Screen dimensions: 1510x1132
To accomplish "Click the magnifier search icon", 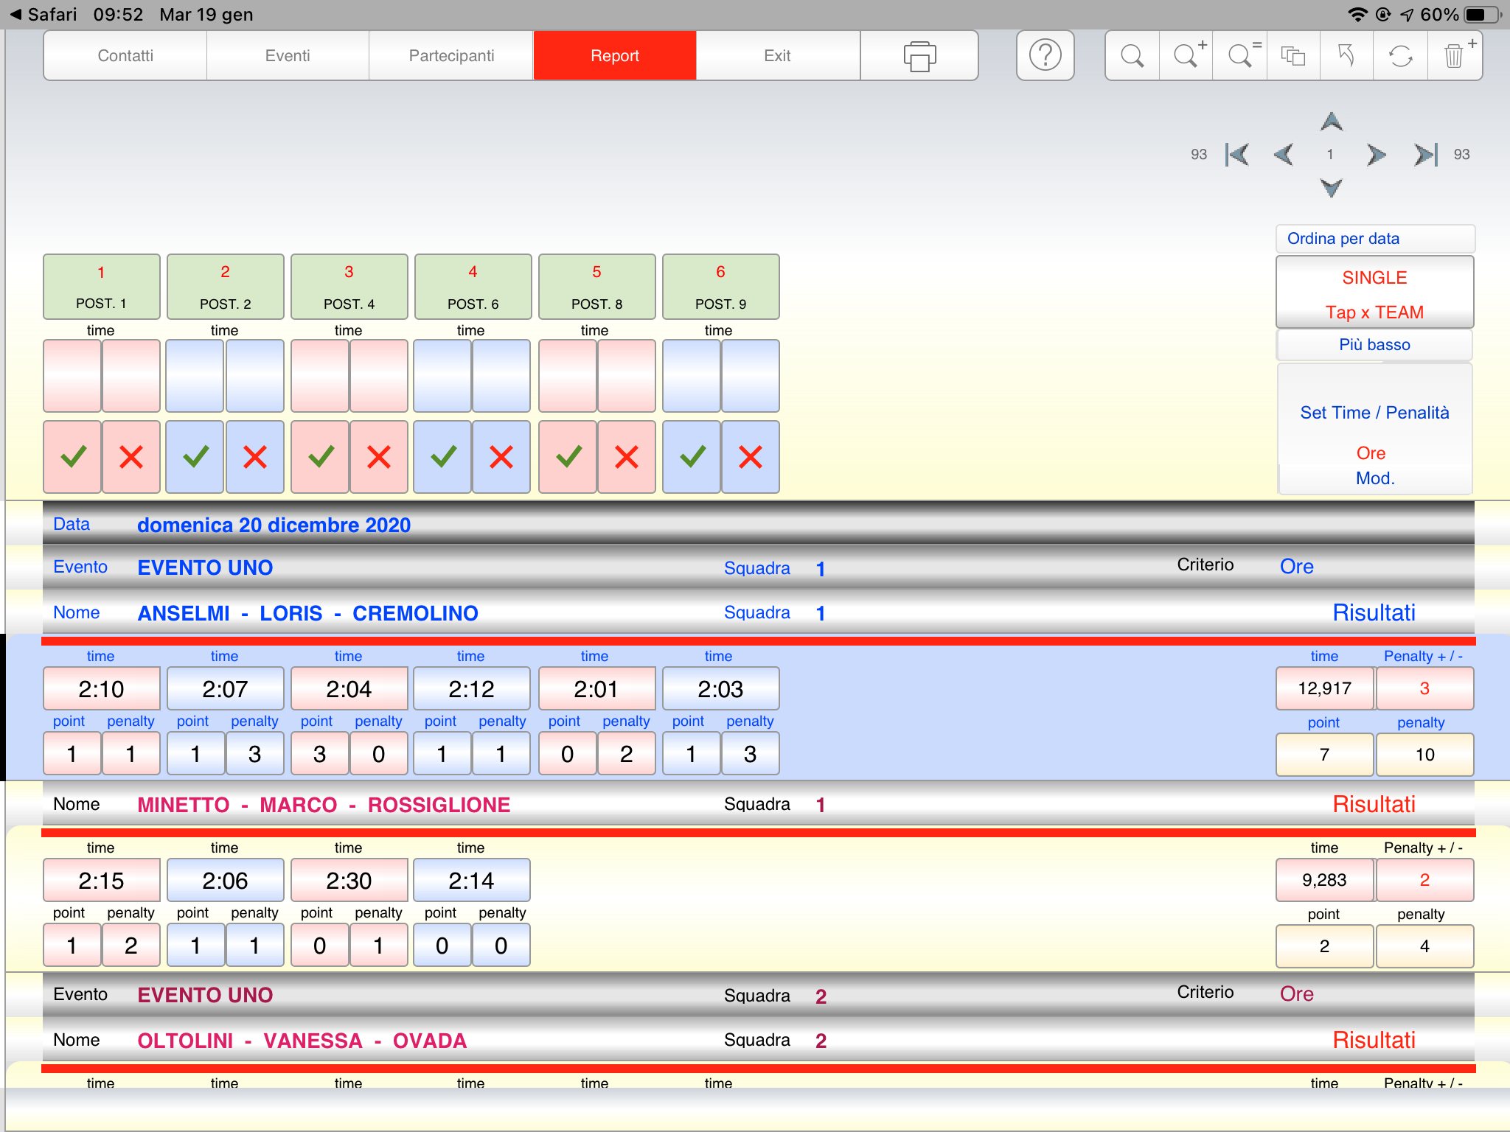I will [1132, 56].
